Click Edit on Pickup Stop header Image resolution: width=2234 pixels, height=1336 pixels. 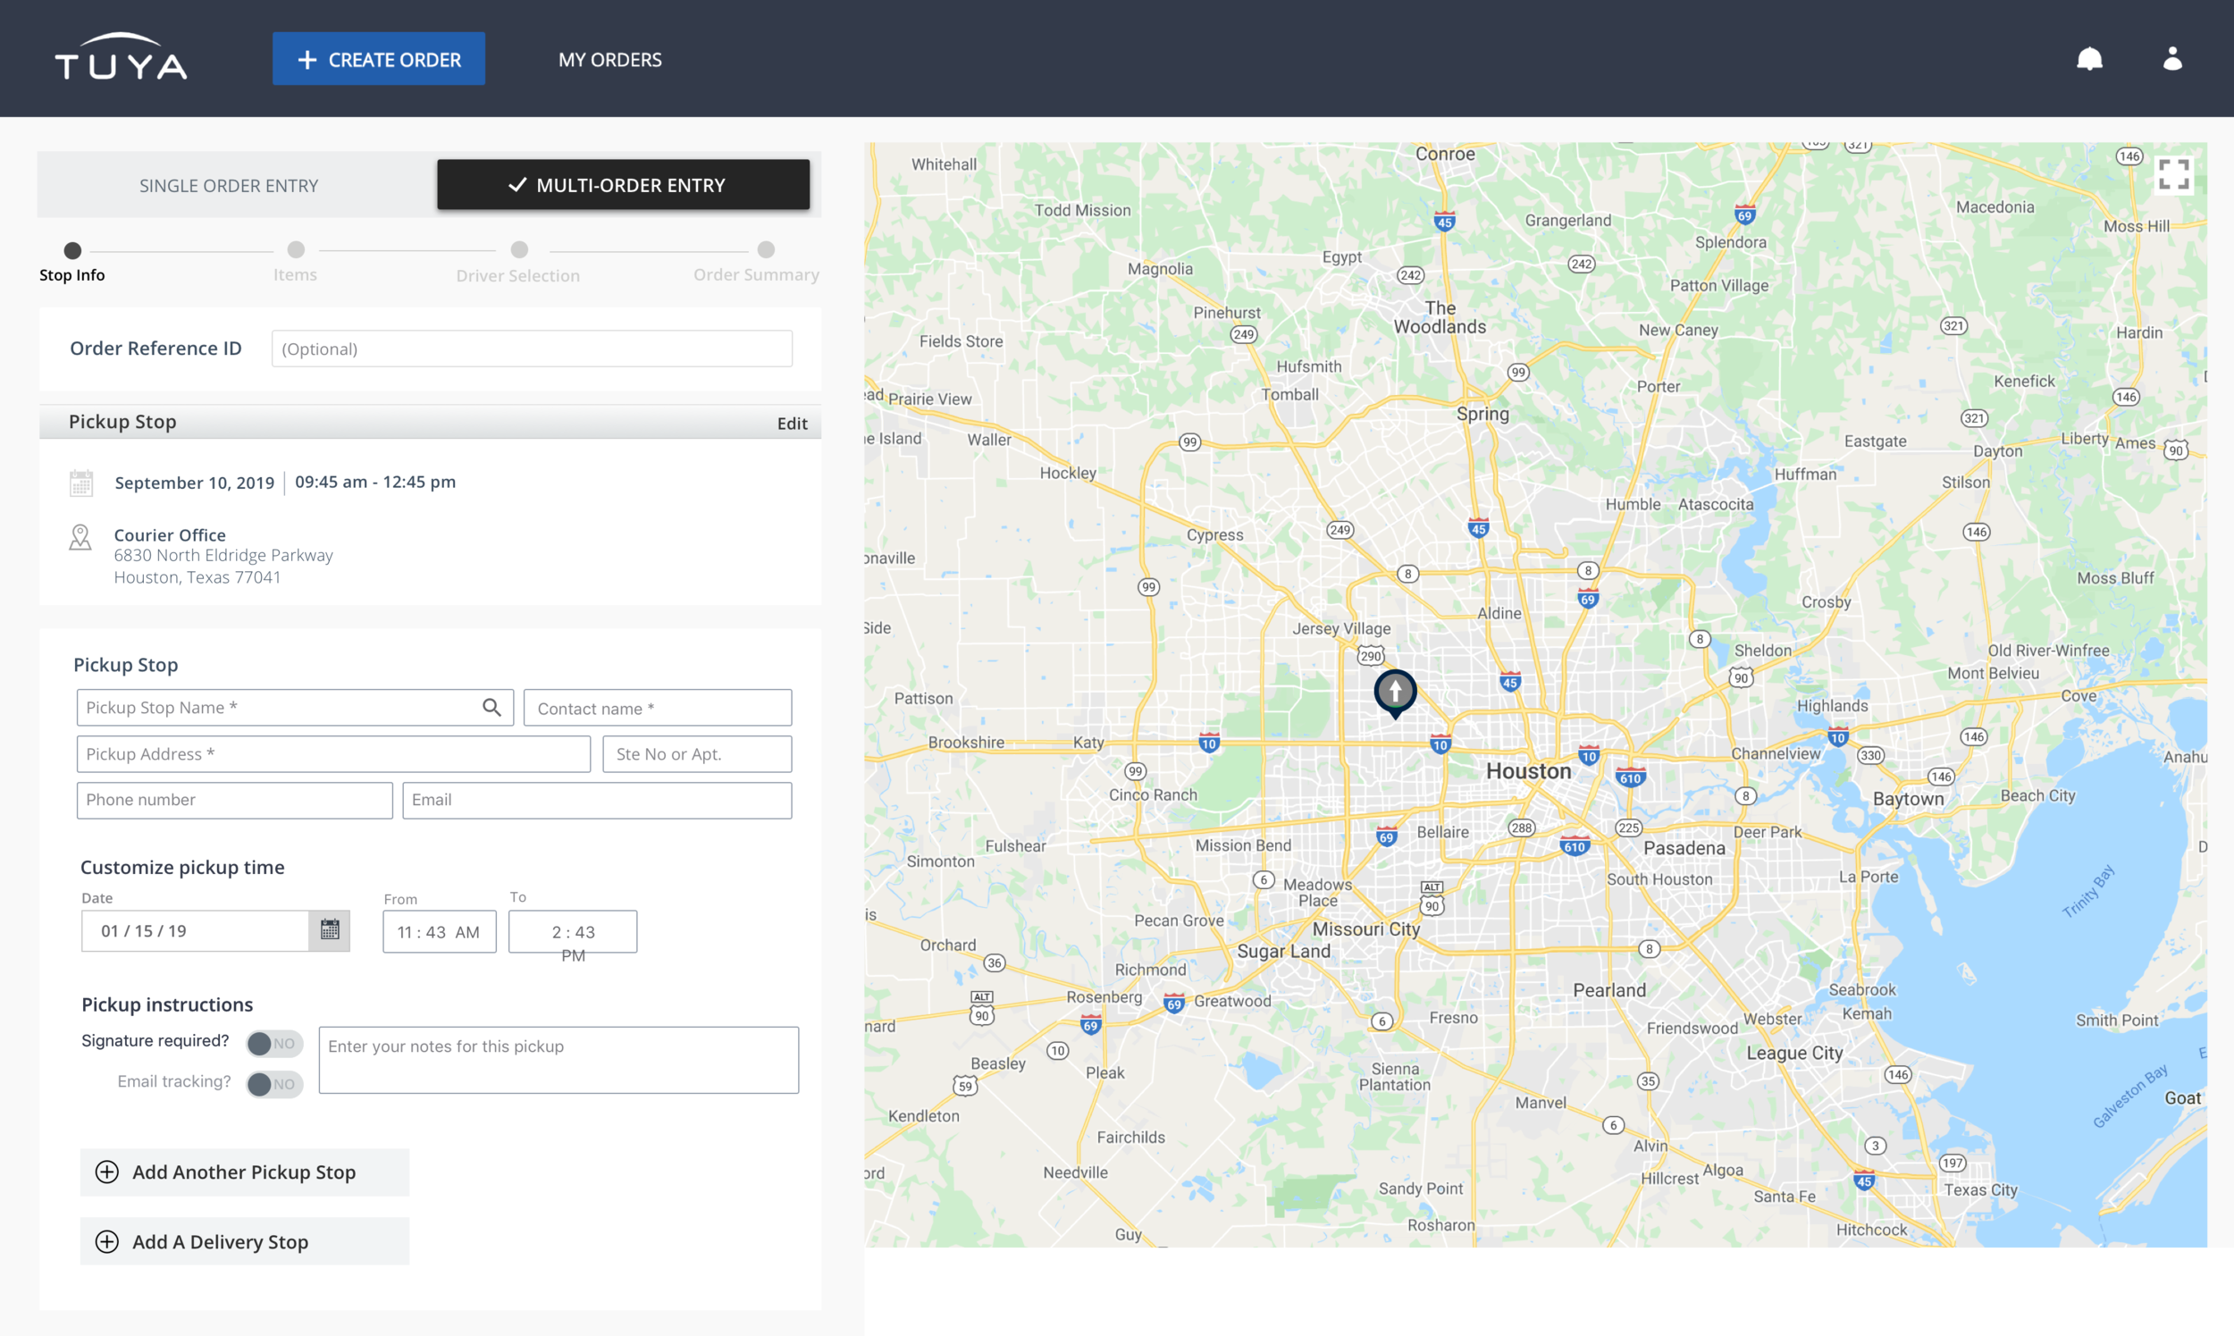(792, 423)
